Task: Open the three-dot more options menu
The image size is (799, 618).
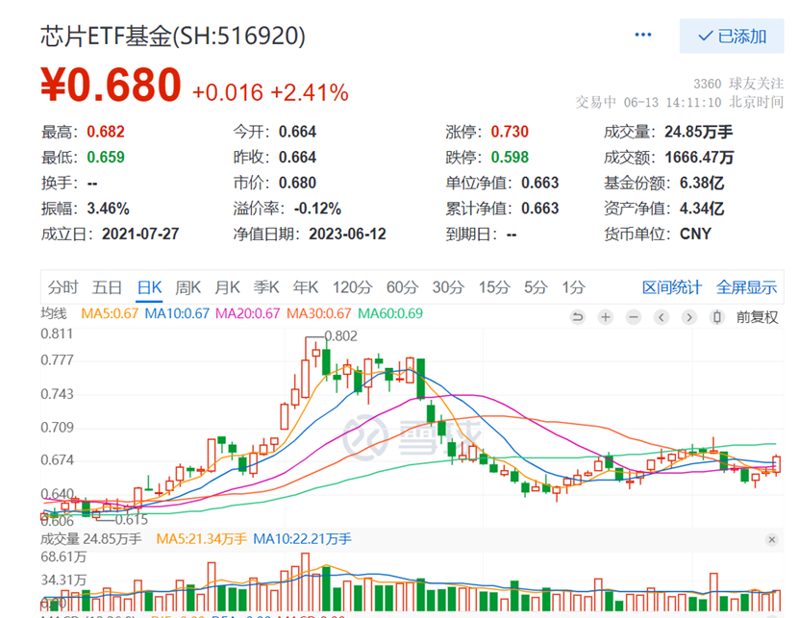Action: point(642,35)
